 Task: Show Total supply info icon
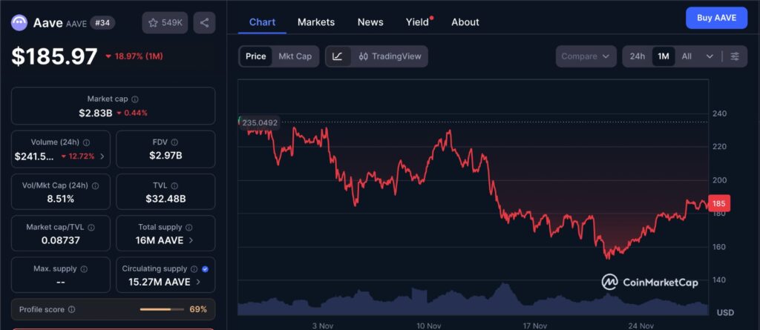click(189, 227)
